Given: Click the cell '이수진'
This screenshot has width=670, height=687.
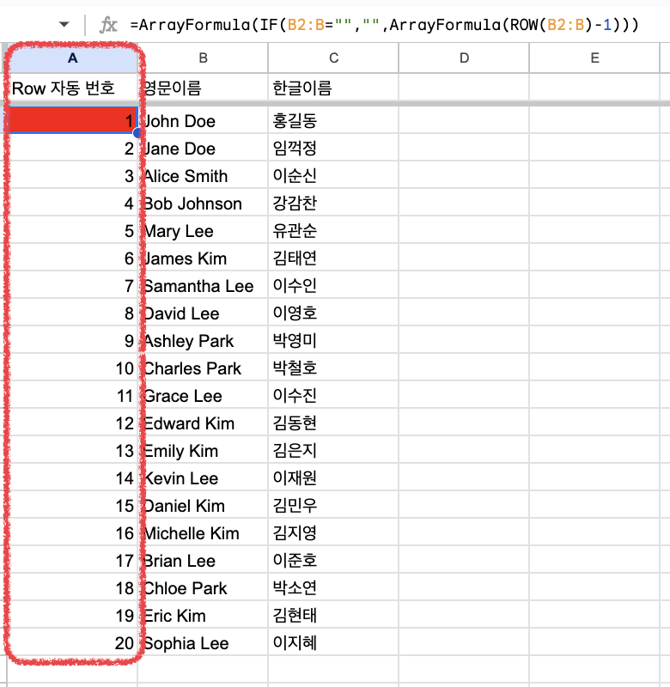Looking at the screenshot, I should pyautogui.click(x=333, y=396).
